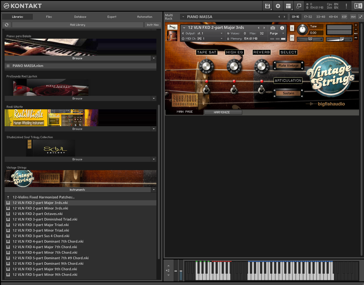This screenshot has width=364, height=285.
Task: Open the PIANO MASSA multi menu arrow
Action: (x=183, y=17)
